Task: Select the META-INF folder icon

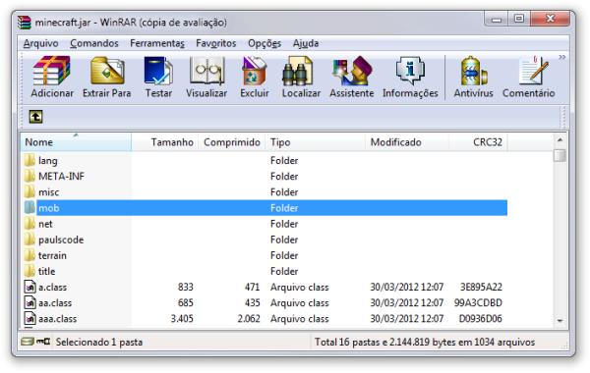Action: click(29, 176)
